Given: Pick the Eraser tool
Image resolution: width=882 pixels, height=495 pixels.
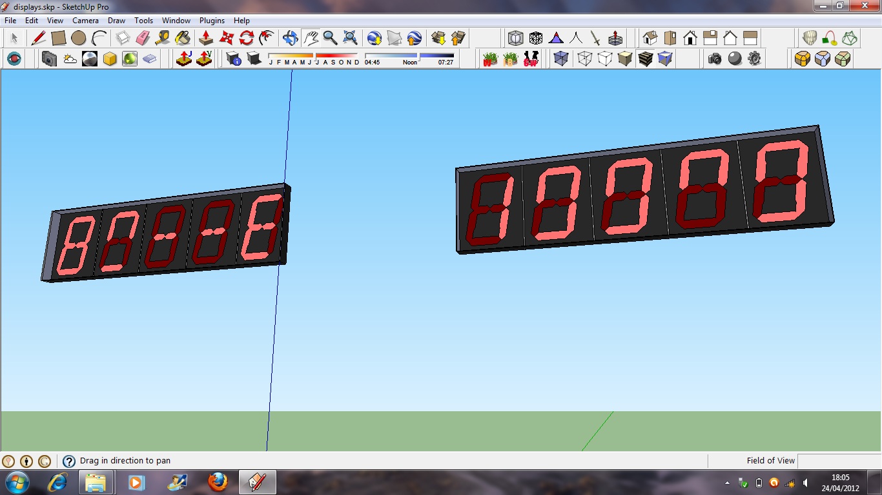Looking at the screenshot, I should [141, 38].
